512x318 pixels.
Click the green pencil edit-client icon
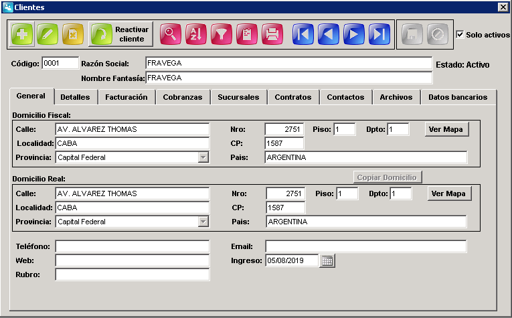pos(48,34)
